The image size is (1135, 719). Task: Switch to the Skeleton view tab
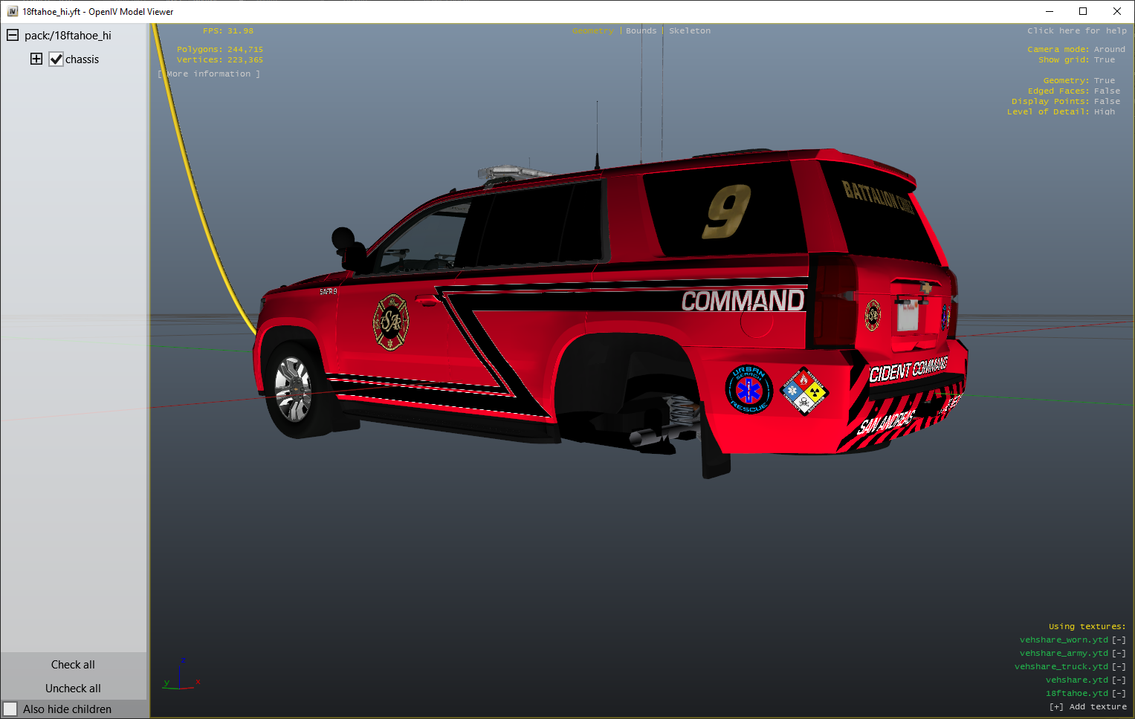pos(689,31)
